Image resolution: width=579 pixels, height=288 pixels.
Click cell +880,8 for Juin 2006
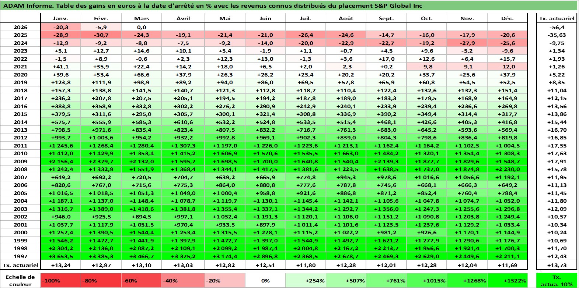[x=265, y=185]
